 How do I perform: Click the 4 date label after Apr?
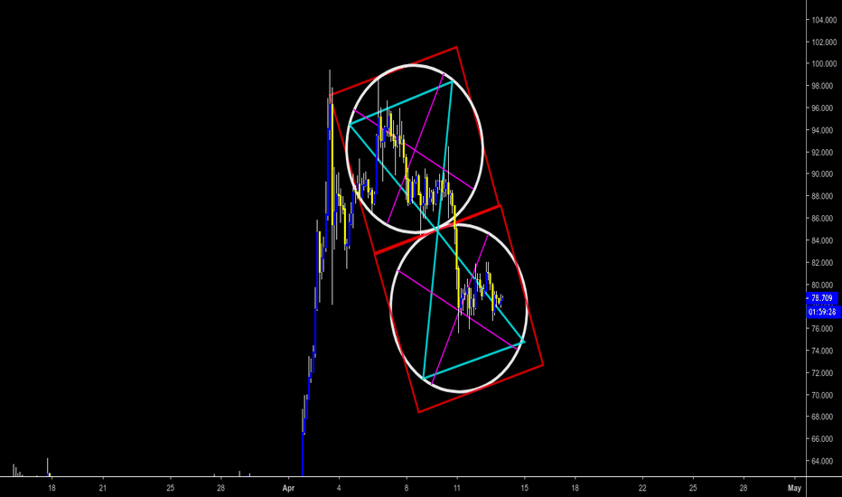coord(339,488)
